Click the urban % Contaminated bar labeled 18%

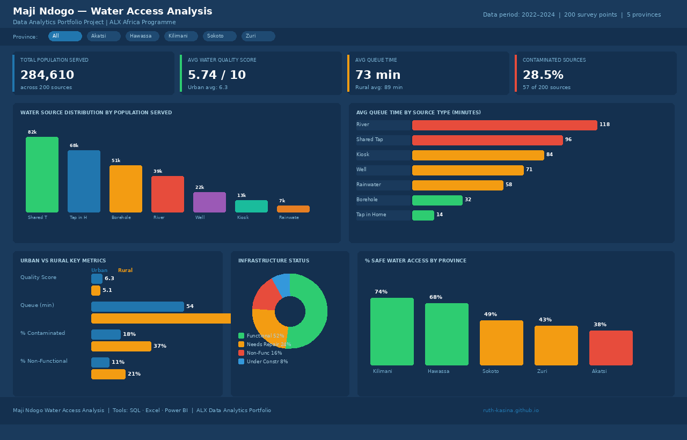point(106,334)
